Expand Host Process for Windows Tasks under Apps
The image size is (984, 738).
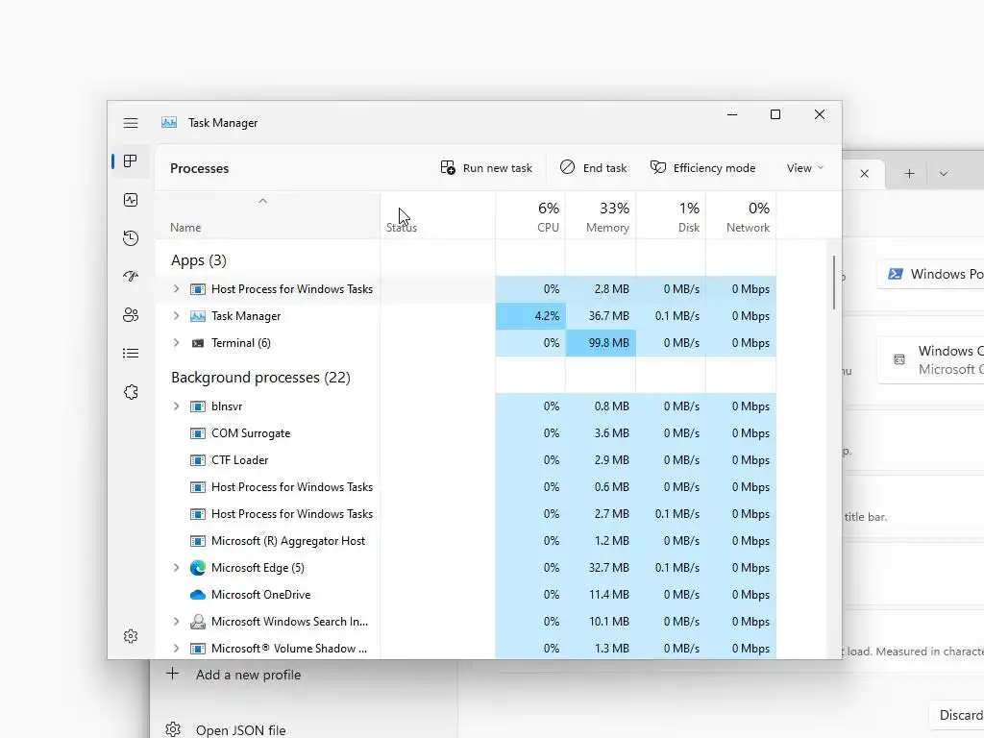pyautogui.click(x=177, y=289)
